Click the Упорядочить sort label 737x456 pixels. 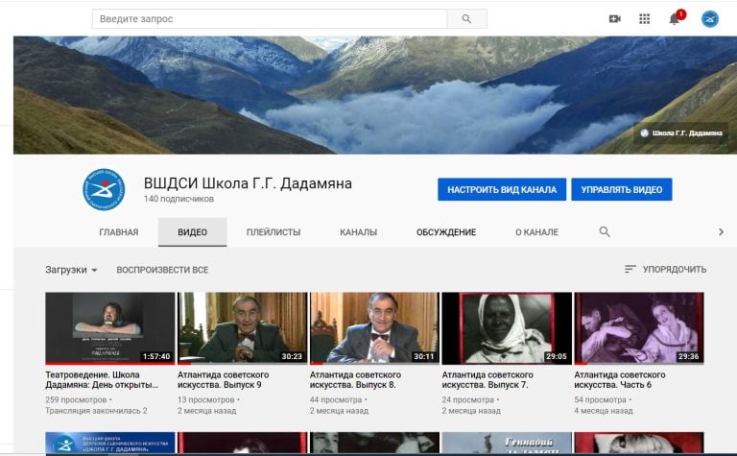click(x=675, y=270)
